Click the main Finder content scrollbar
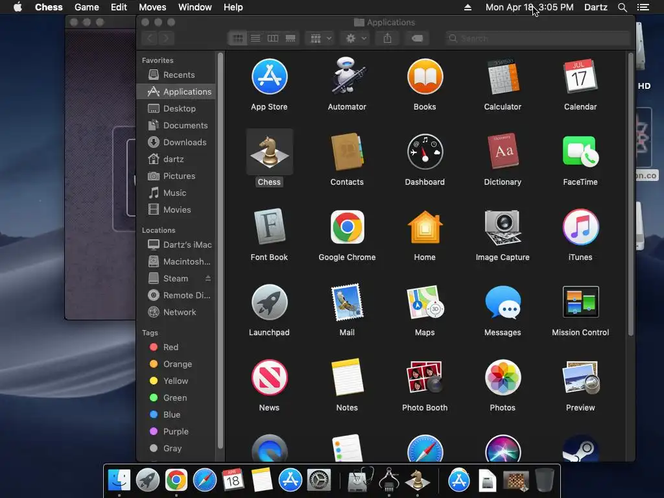664x498 pixels. tap(630, 195)
